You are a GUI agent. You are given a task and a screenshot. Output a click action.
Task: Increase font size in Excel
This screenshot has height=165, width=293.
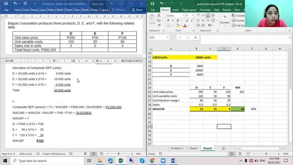tap(187, 20)
